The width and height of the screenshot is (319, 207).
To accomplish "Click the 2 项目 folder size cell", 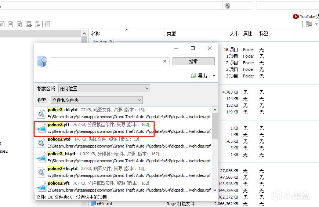I will (x=232, y=63).
